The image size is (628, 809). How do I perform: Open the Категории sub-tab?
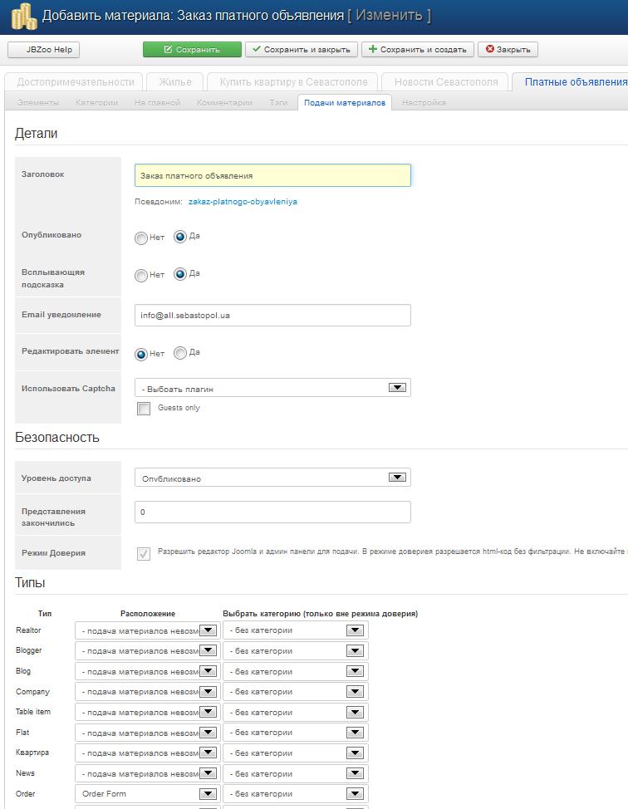(96, 103)
